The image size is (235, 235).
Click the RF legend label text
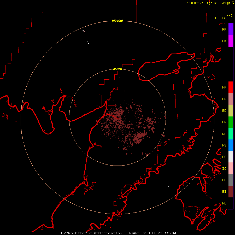coord(224,29)
